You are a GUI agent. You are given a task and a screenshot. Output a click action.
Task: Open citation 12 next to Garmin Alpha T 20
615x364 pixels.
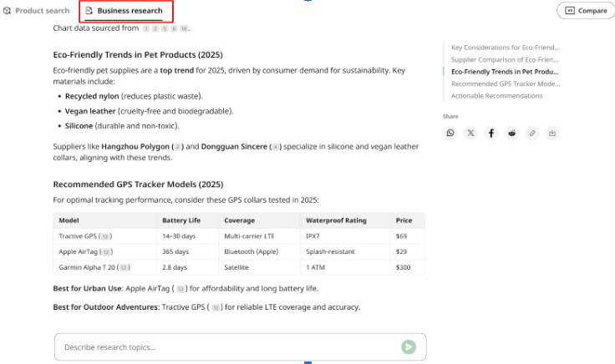point(124,268)
